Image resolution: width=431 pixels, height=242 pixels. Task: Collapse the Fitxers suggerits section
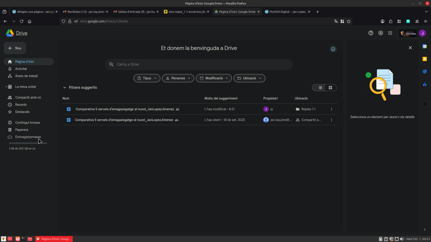[x=64, y=88]
